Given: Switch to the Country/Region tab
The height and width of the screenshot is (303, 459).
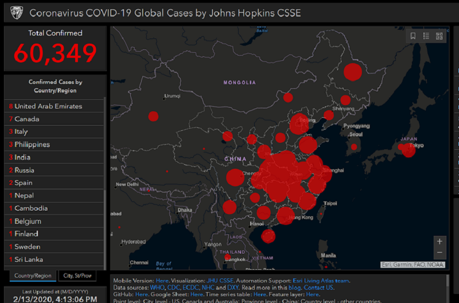Looking at the screenshot, I should [x=32, y=276].
